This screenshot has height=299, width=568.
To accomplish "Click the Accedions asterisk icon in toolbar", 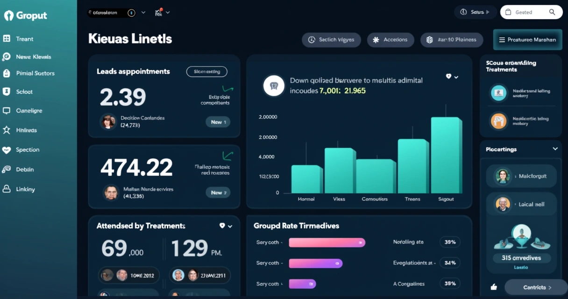I will tap(376, 40).
